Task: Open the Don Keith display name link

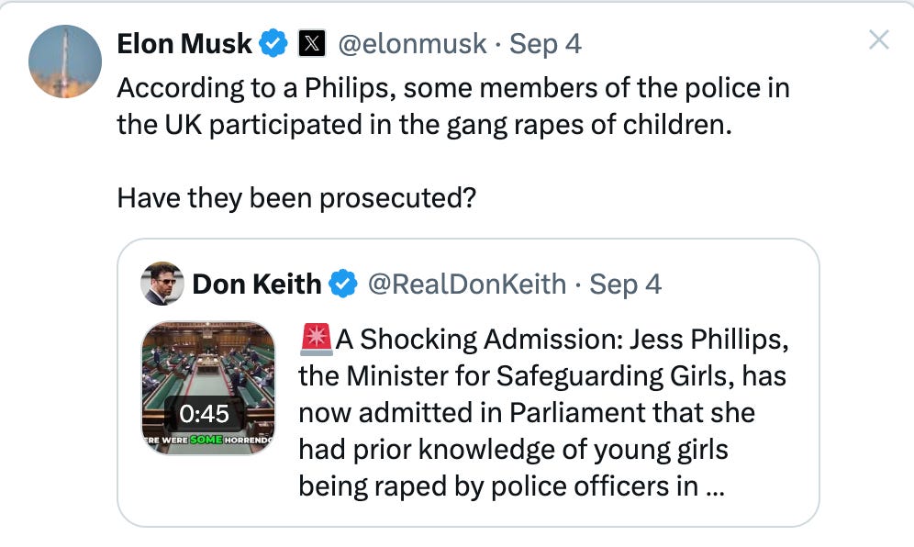Action: pyautogui.click(x=256, y=284)
